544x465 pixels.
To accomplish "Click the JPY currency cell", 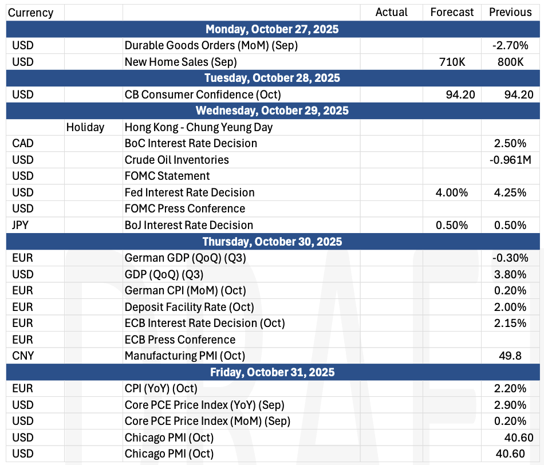I will click(20, 225).
